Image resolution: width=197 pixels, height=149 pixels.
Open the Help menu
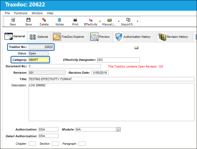[50, 13]
